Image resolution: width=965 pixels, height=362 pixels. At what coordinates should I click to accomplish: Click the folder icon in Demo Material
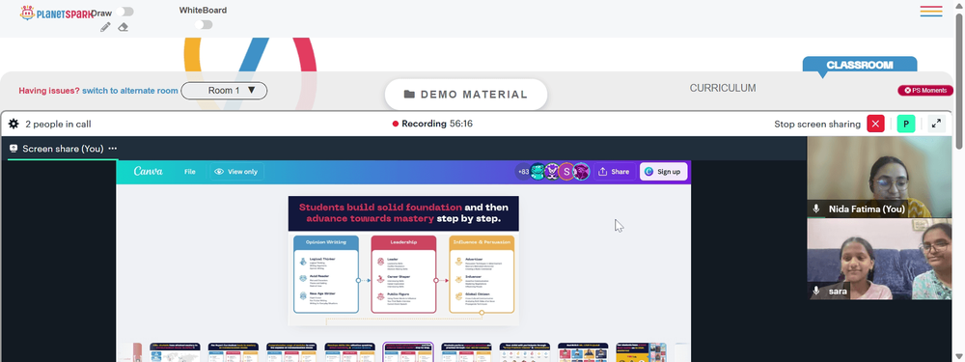tap(409, 95)
